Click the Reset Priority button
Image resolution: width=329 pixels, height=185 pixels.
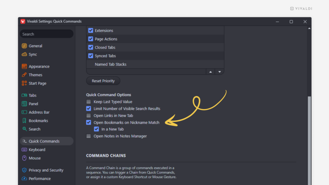tap(103, 81)
